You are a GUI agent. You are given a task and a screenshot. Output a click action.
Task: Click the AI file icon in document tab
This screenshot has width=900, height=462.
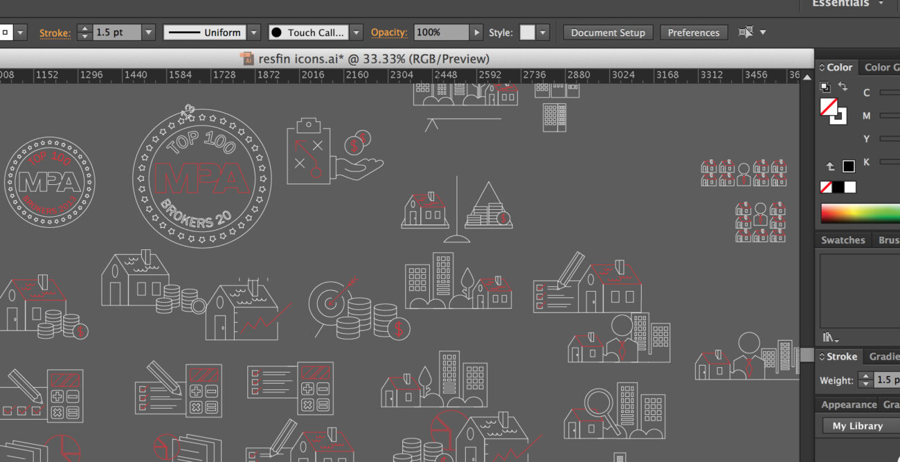tap(246, 59)
